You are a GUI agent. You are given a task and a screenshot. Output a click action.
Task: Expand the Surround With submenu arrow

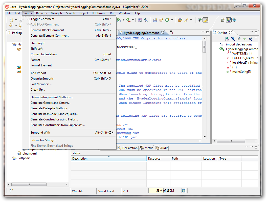(x=113, y=133)
